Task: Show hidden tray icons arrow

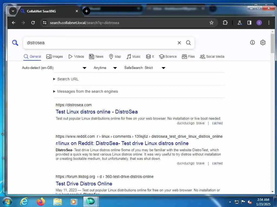Action: tap(230, 202)
